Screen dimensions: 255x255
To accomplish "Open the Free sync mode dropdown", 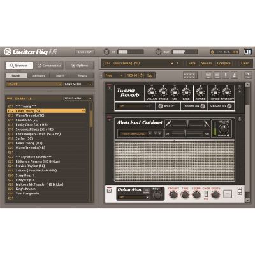I will [114, 75].
